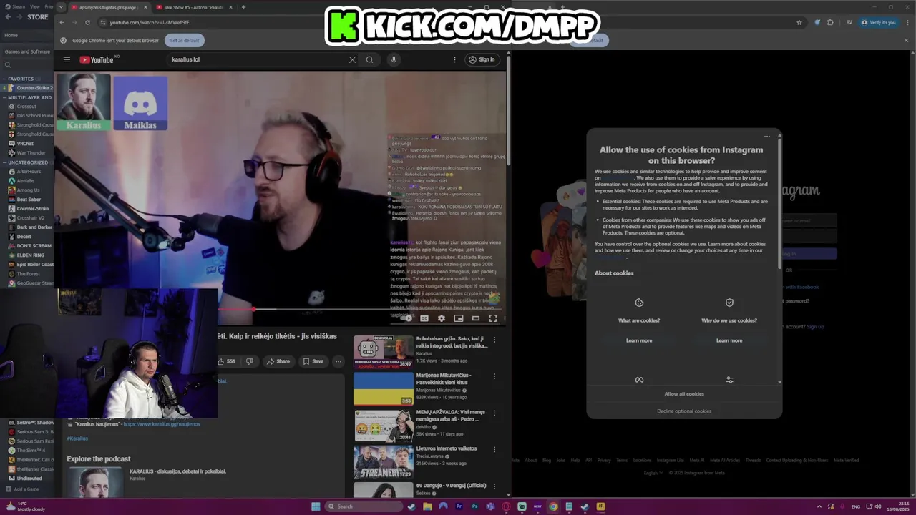Select ELDEN RING in Steam library
The height and width of the screenshot is (515, 916).
tap(31, 255)
